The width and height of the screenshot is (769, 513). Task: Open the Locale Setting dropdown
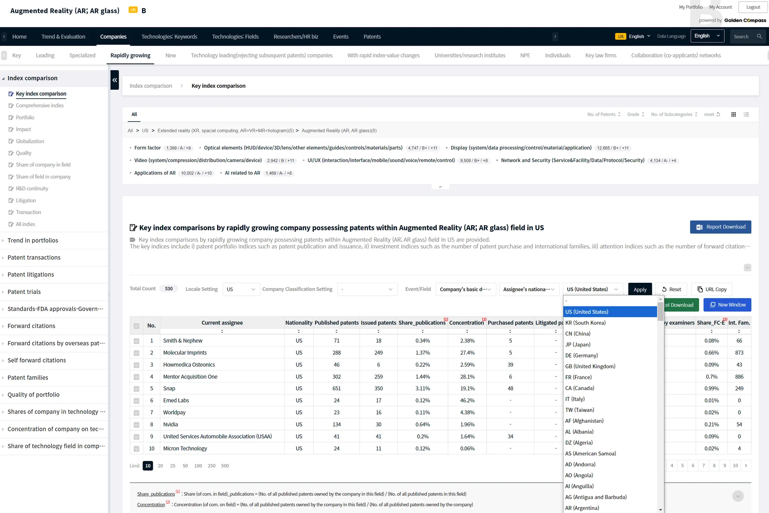coord(241,289)
